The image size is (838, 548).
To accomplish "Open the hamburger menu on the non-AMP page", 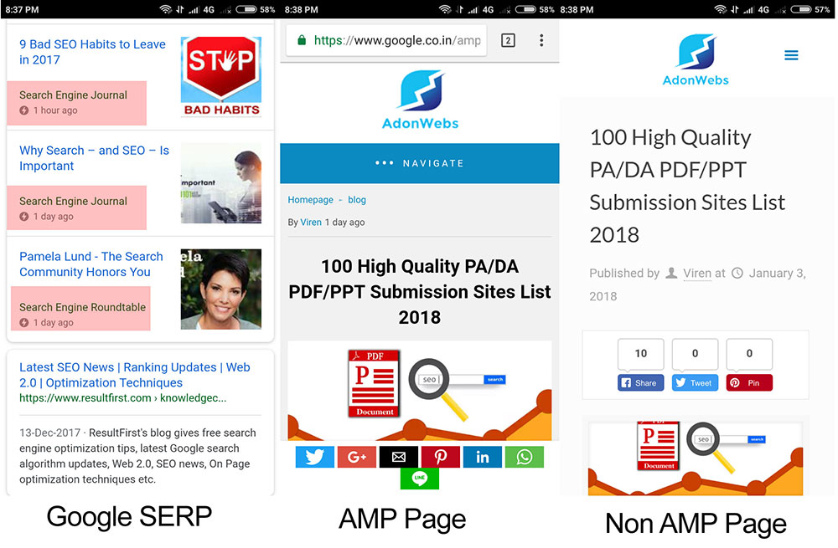I will [x=791, y=55].
